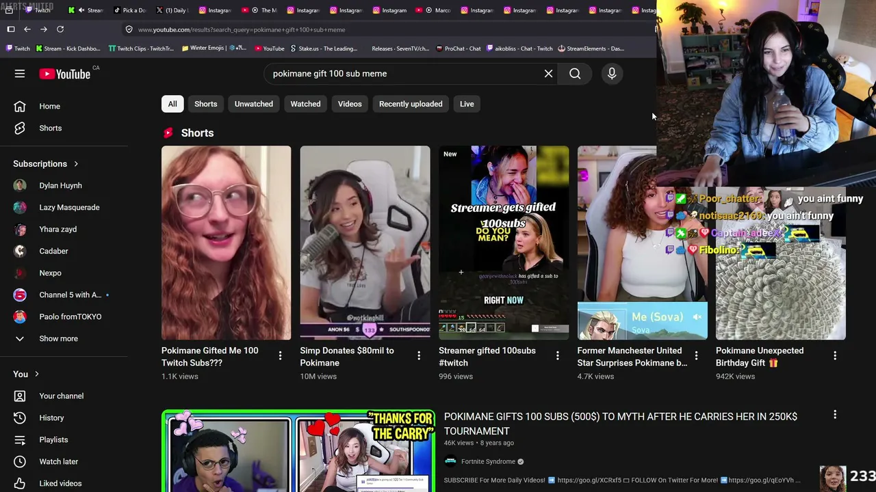Open 'Streamer gifted 100subs' short thumbnail
This screenshot has width=876, height=492.
(x=504, y=243)
